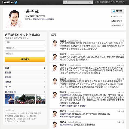129x129 pixels.
Task: Open the 로그인 dropdown in top bar
Action: coord(122,2)
